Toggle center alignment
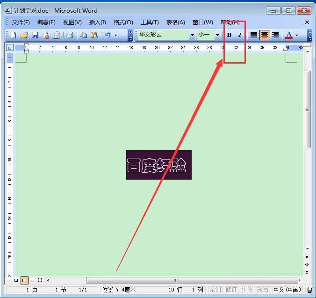The height and width of the screenshot is (298, 316). (265, 35)
